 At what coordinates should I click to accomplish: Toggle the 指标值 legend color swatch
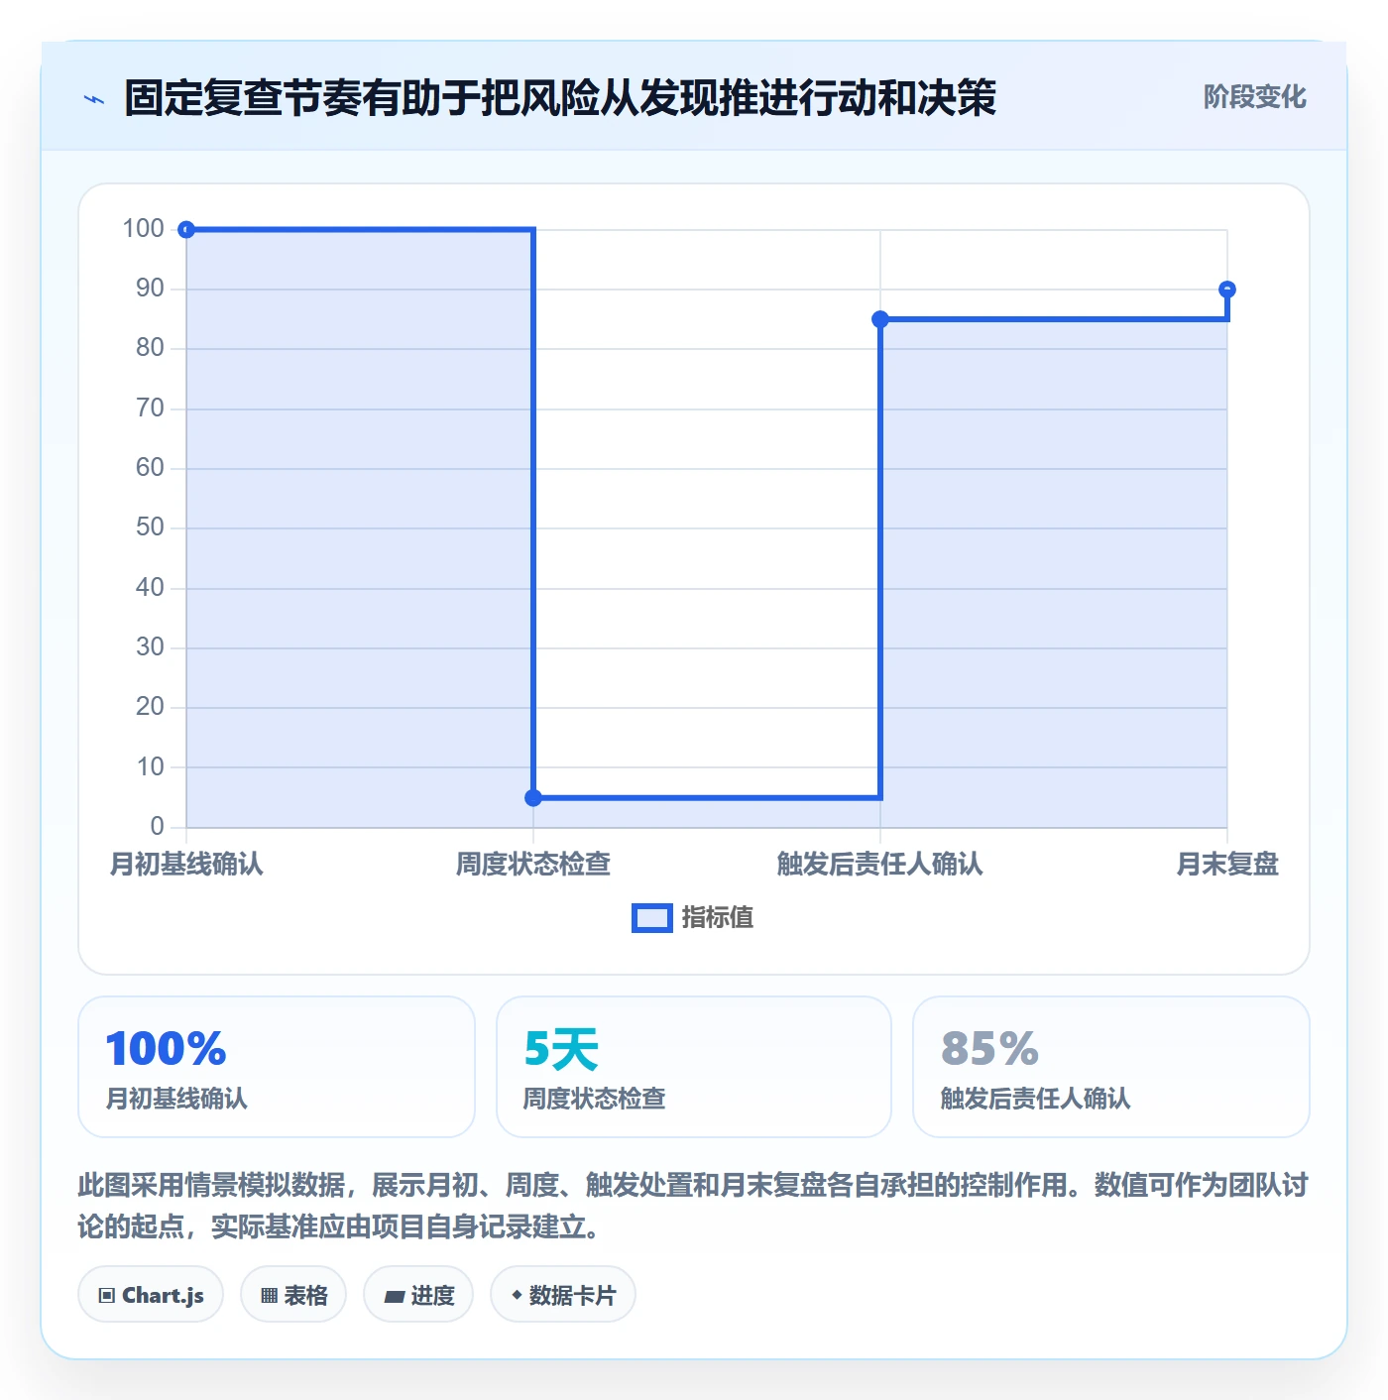click(x=652, y=918)
